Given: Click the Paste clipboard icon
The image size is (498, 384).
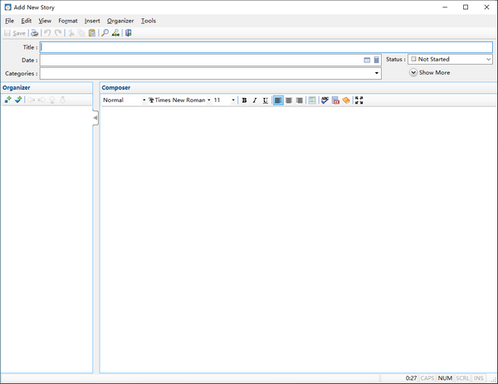Looking at the screenshot, I should pyautogui.click(x=91, y=33).
